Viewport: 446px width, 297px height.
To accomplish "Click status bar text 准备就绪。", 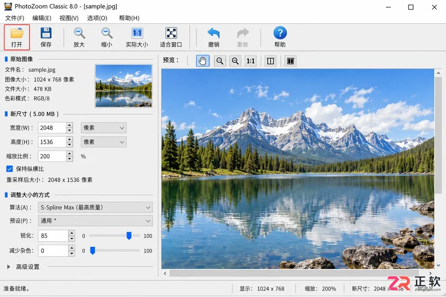I will pyautogui.click(x=17, y=289).
